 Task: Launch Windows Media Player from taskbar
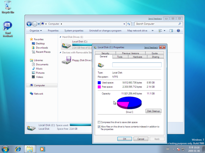point(42,149)
